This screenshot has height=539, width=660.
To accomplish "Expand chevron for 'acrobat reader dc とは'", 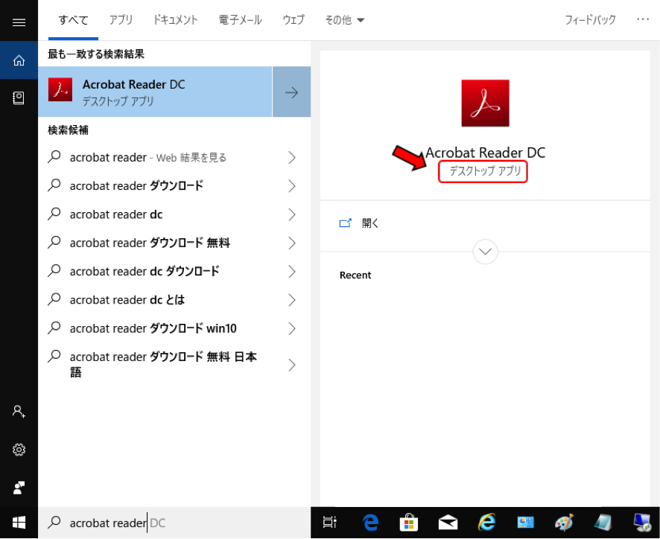I will click(x=292, y=301).
